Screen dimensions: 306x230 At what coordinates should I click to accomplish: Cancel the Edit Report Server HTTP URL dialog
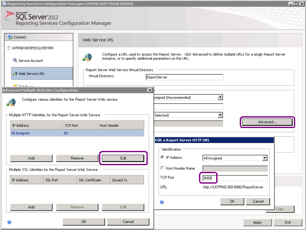click(x=258, y=201)
